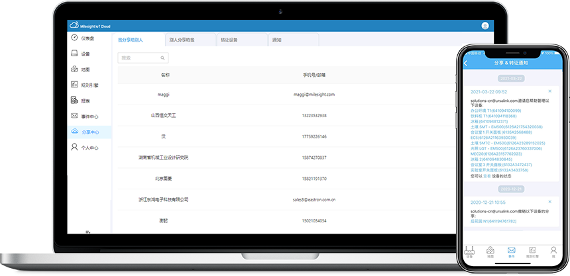Click the maggi@milesight.com email cell
Viewport: 570px width, 276px height.
pyautogui.click(x=314, y=95)
